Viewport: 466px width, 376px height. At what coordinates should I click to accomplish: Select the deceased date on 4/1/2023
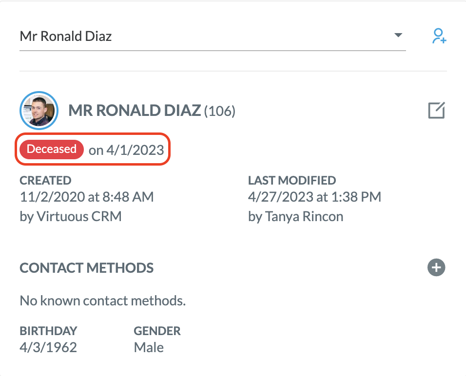click(126, 150)
